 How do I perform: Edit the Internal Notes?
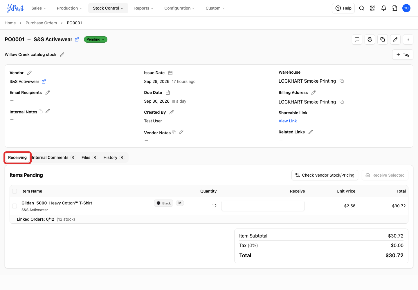click(48, 111)
